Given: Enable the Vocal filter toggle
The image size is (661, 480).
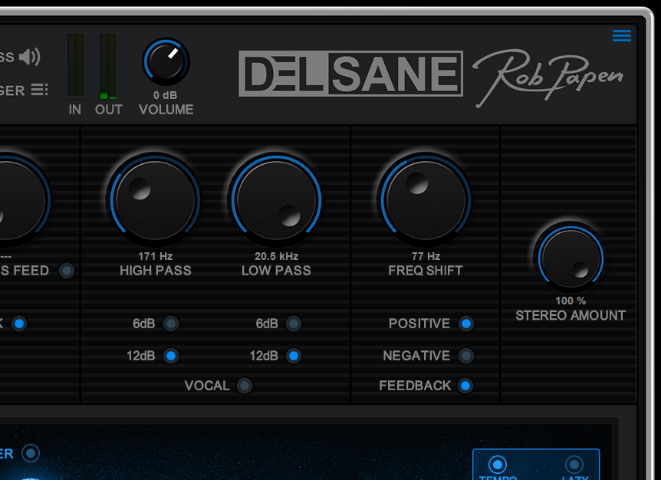Looking at the screenshot, I should [245, 386].
